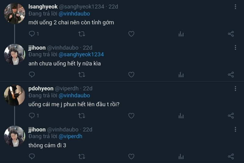View analytics for pdohyeon's tweet
The height and width of the screenshot is (163, 244).
[181, 116]
